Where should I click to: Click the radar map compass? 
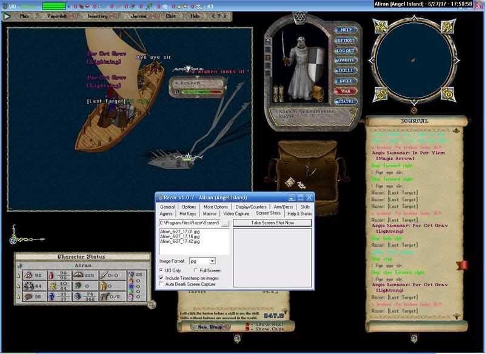413,59
